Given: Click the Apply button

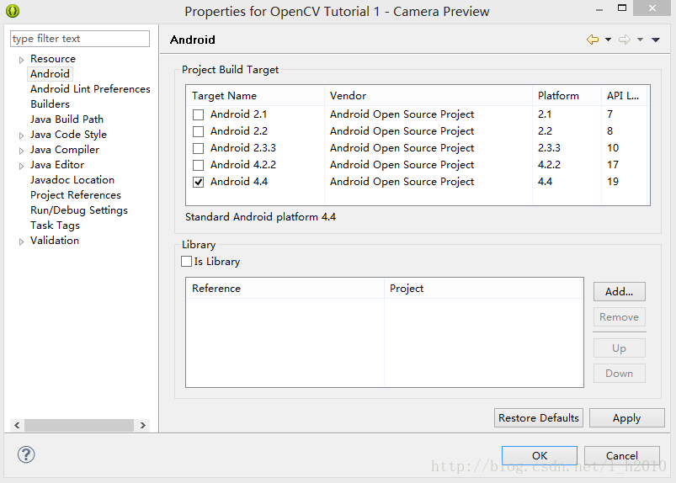Looking at the screenshot, I should coord(627,418).
